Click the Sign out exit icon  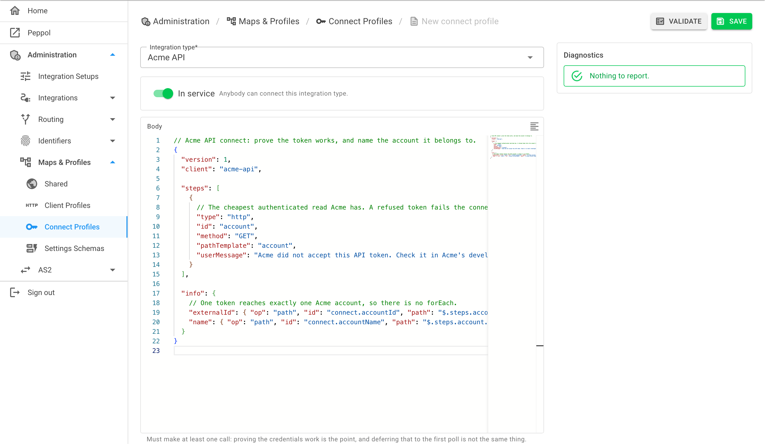coord(15,292)
